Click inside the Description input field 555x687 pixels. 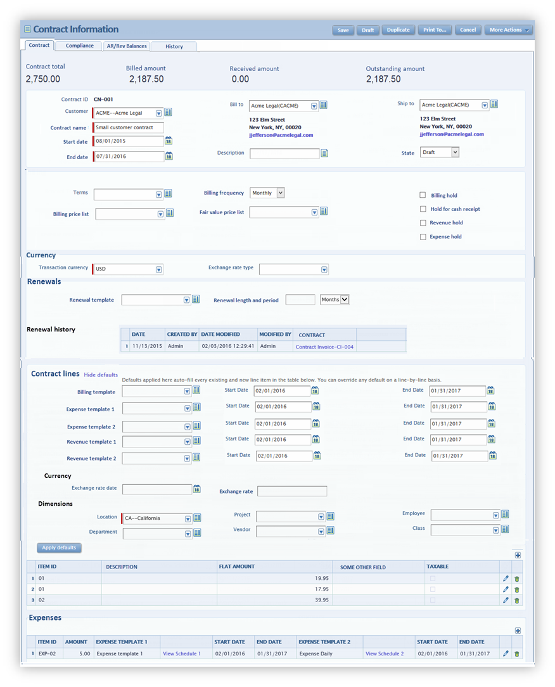[285, 153]
